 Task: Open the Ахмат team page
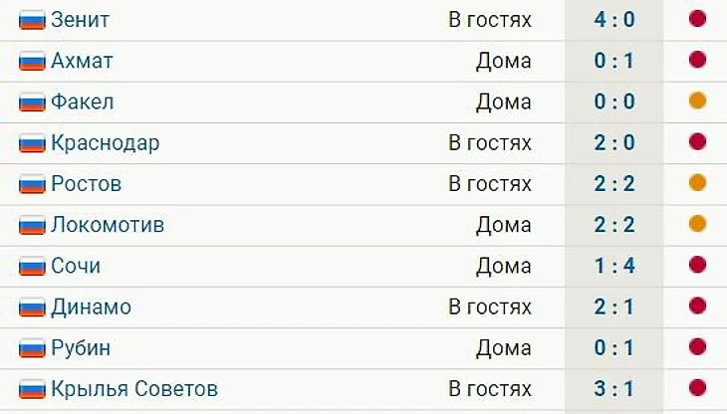pyautogui.click(x=82, y=61)
